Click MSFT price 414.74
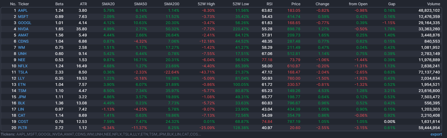The width and height of the screenshot is (447, 138). pos(294,17)
